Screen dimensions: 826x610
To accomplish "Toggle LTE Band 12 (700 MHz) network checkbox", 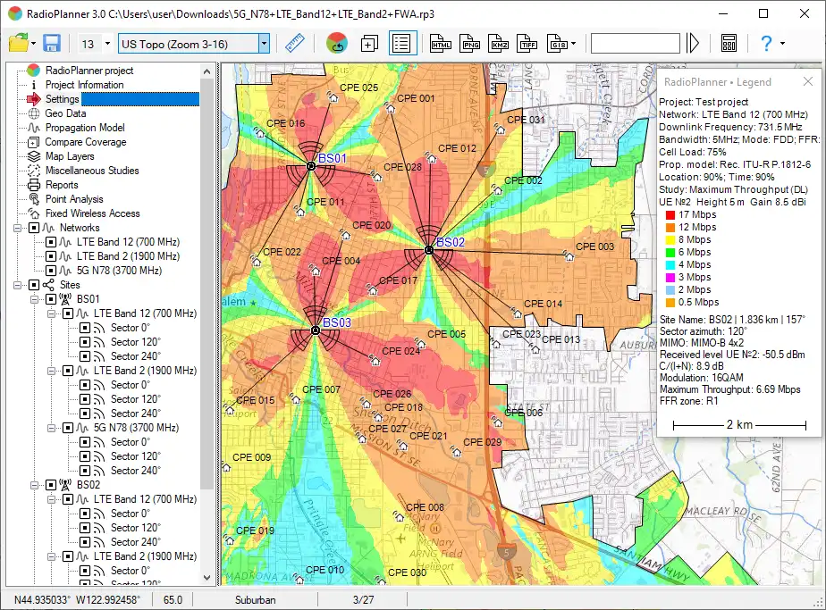I will (51, 242).
